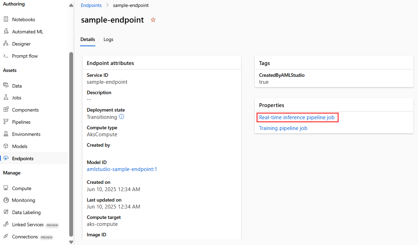Show Deployment state info tooltip icon

pos(121,117)
